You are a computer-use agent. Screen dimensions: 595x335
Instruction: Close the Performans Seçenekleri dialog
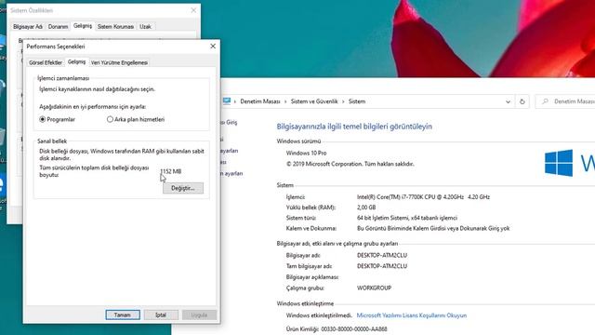[213, 46]
